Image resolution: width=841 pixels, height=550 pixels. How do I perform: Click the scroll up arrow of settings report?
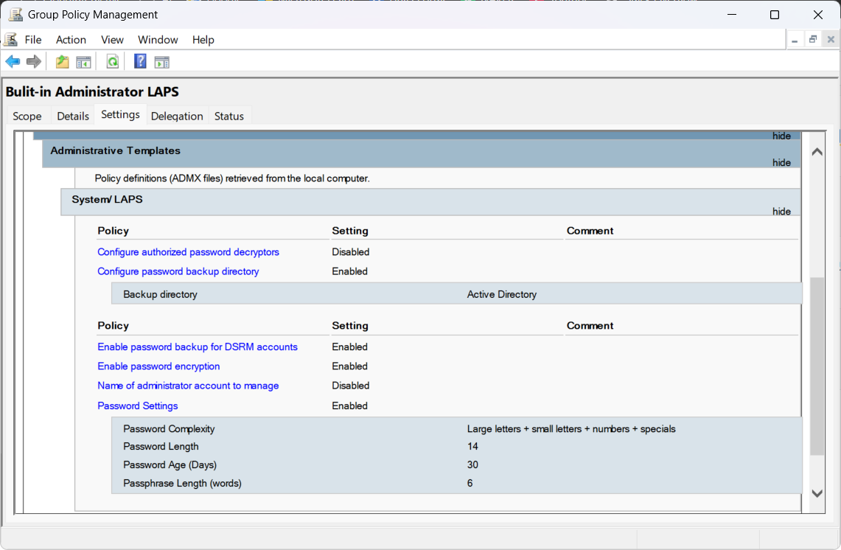coord(817,152)
